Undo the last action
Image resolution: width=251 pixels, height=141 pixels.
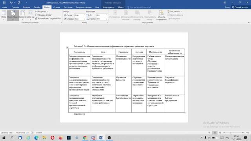click(x=11, y=3)
